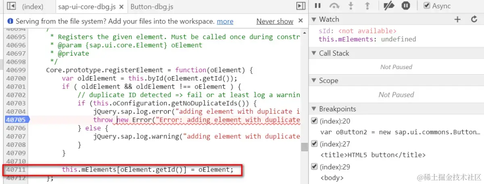Click the '} else {' code line
484x184 pixels.
[x=93, y=128]
